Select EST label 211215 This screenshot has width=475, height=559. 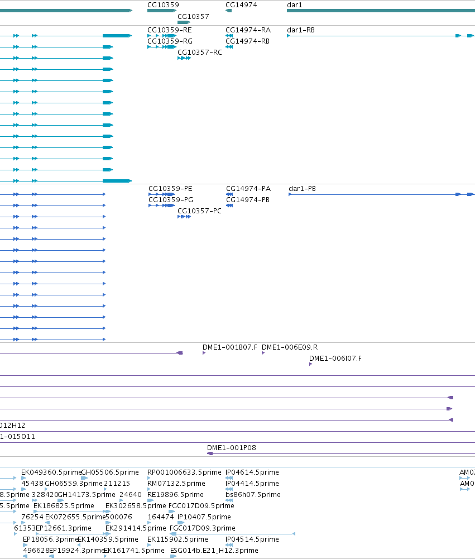point(117,484)
